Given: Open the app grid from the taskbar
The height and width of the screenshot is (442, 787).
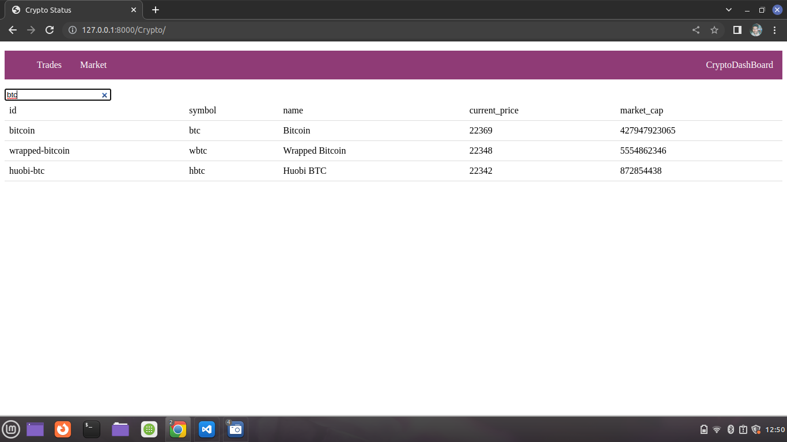Looking at the screenshot, I should click(x=149, y=429).
